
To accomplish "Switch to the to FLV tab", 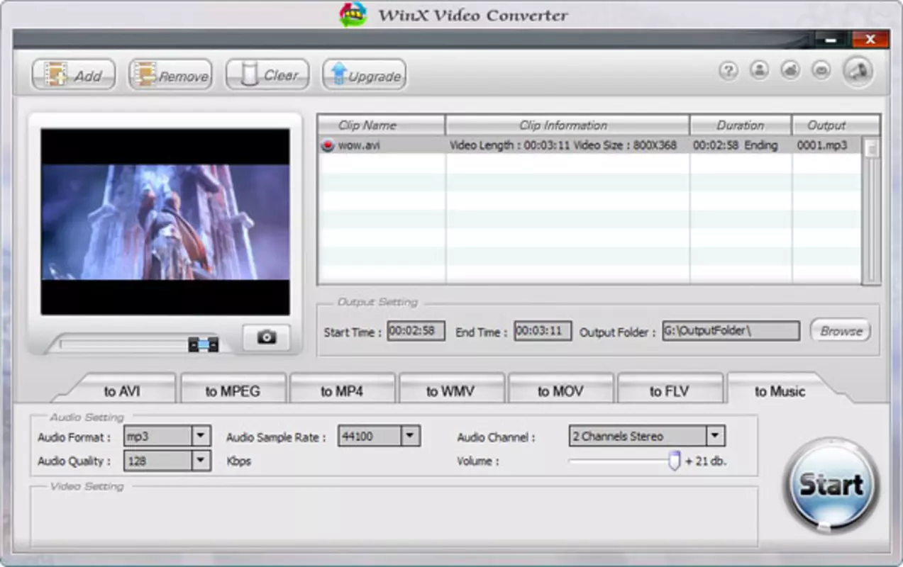I will pos(670,391).
